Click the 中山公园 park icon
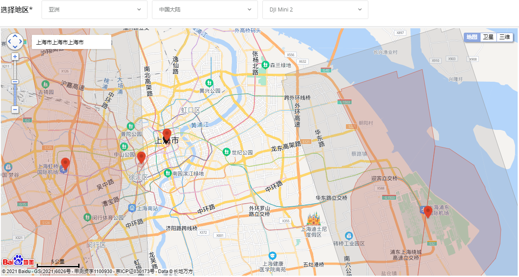 point(124,146)
